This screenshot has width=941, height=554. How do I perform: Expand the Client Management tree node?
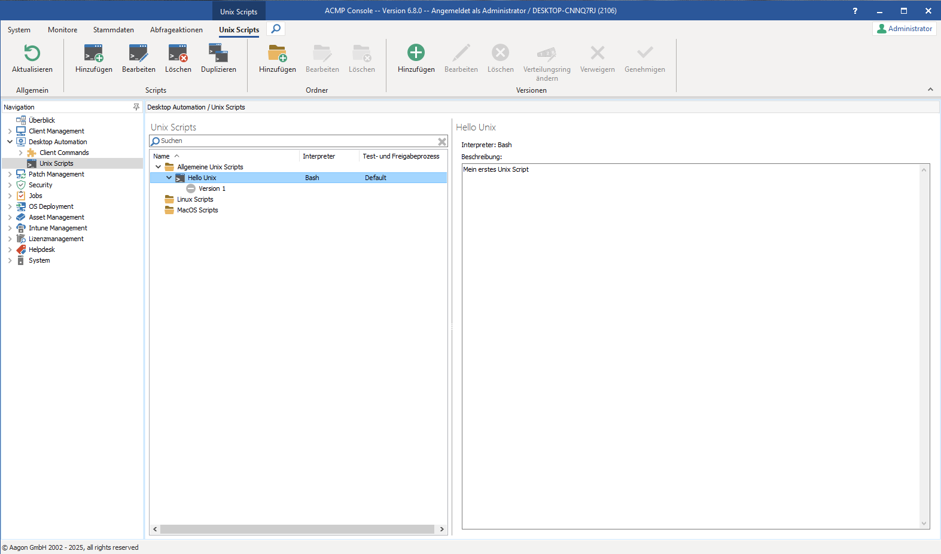click(10, 131)
